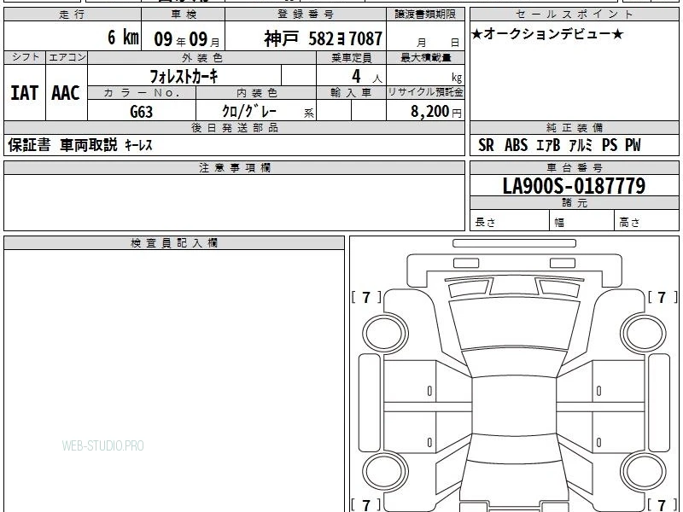This screenshot has width=683, height=512.
Task: Select the アルミ equipment code
Action: click(x=581, y=145)
